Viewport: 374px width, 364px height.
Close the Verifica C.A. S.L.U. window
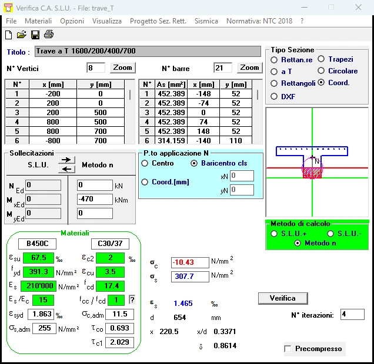358,8
